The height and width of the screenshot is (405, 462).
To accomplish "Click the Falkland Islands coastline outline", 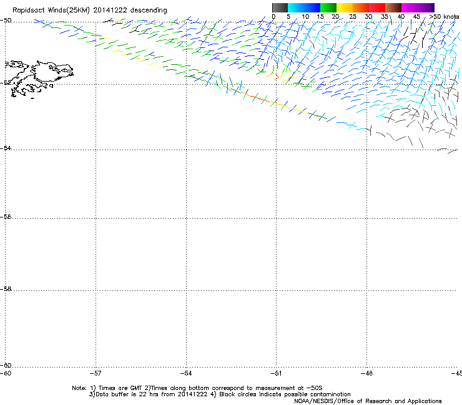I will (39, 79).
